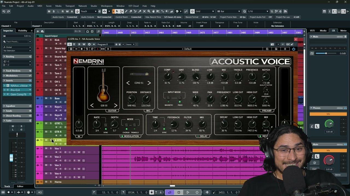350x196 pixels.
Task: Take a plugin snapshot with camera icon
Action: pos(272,44)
